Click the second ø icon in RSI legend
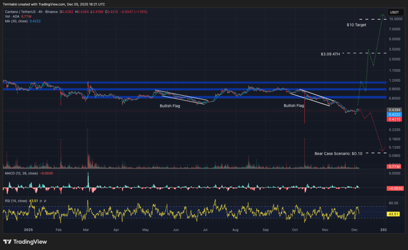408x250 pixels. pyautogui.click(x=45, y=201)
